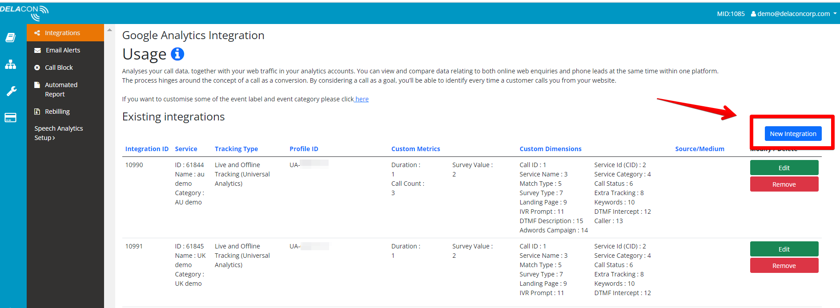Select the integration ID 10991 cell
Image resolution: width=840 pixels, height=308 pixels.
(134, 246)
